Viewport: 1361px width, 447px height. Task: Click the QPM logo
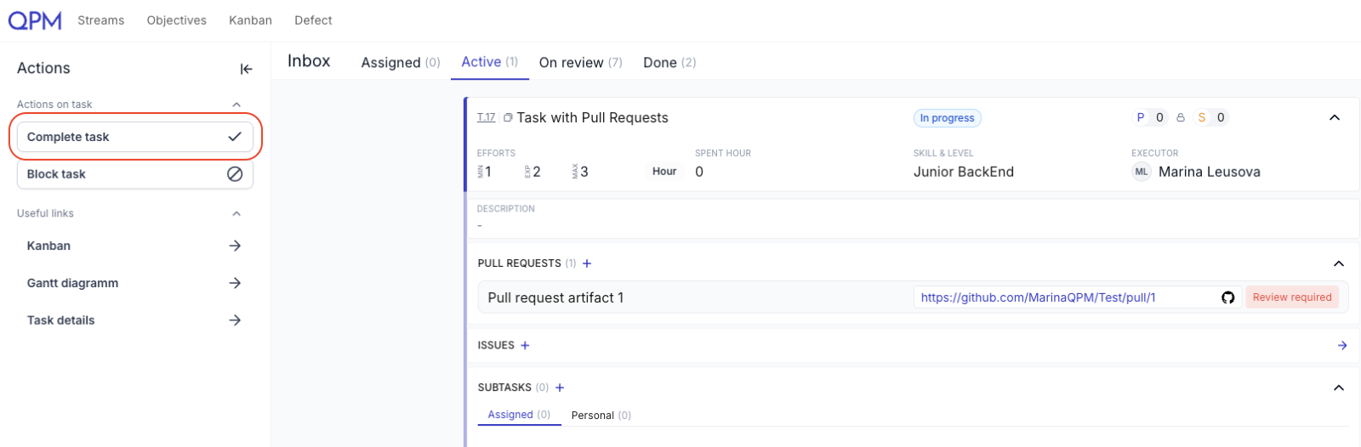tap(35, 20)
